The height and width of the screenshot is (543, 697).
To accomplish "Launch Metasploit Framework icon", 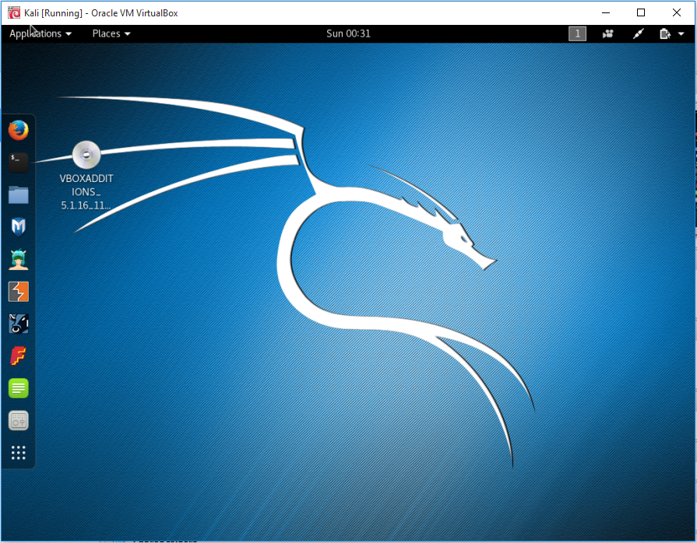I will tap(18, 227).
